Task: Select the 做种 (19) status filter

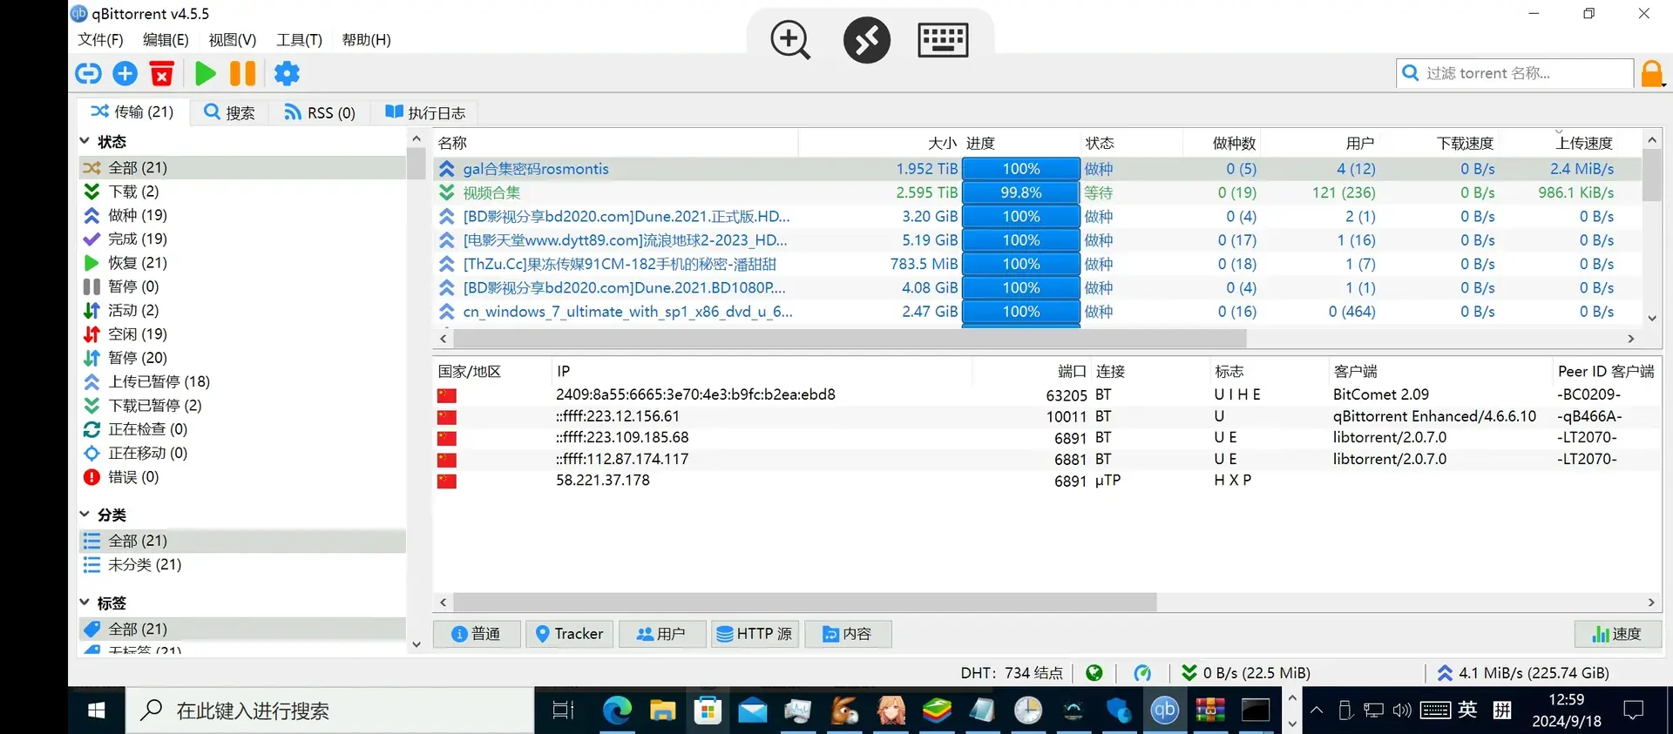Action: [242, 215]
